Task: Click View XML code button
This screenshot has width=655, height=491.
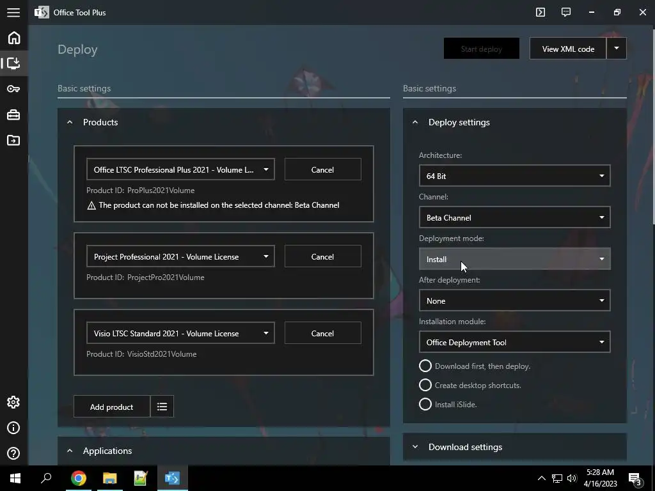Action: coord(568,49)
